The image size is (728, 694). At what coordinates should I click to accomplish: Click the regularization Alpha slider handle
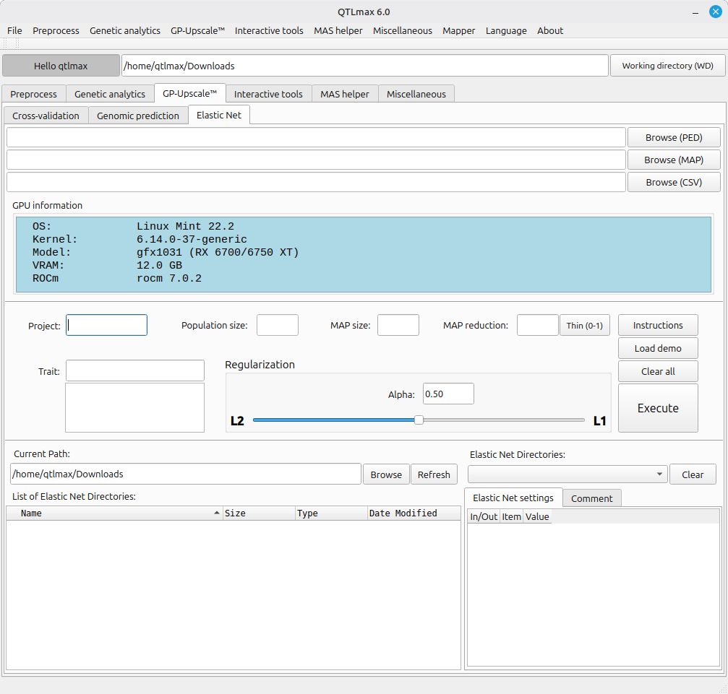(419, 420)
